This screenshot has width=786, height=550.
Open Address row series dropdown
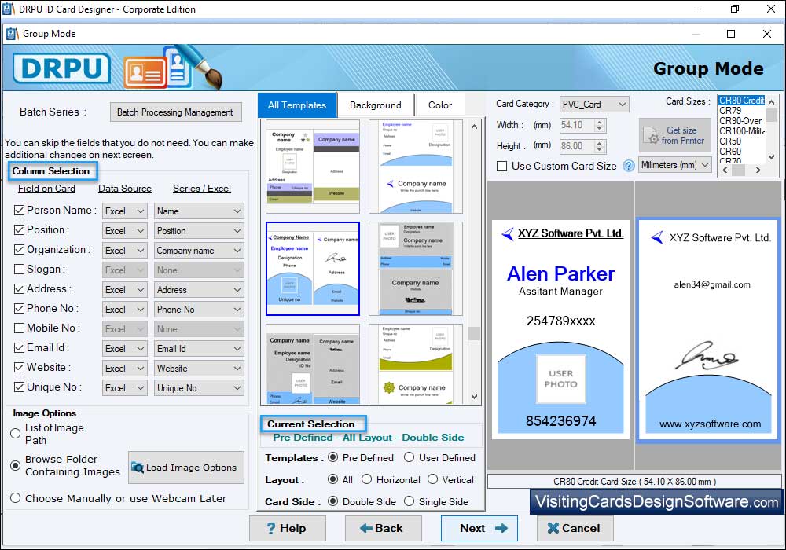tap(199, 289)
